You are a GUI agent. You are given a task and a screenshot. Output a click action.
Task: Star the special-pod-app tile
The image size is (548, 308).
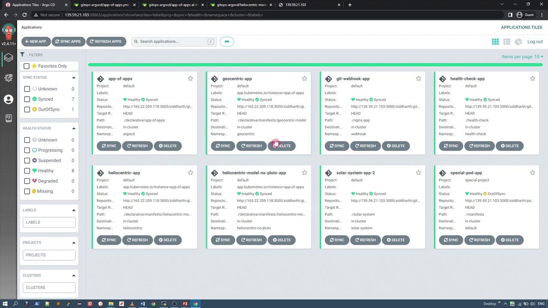coord(533,173)
